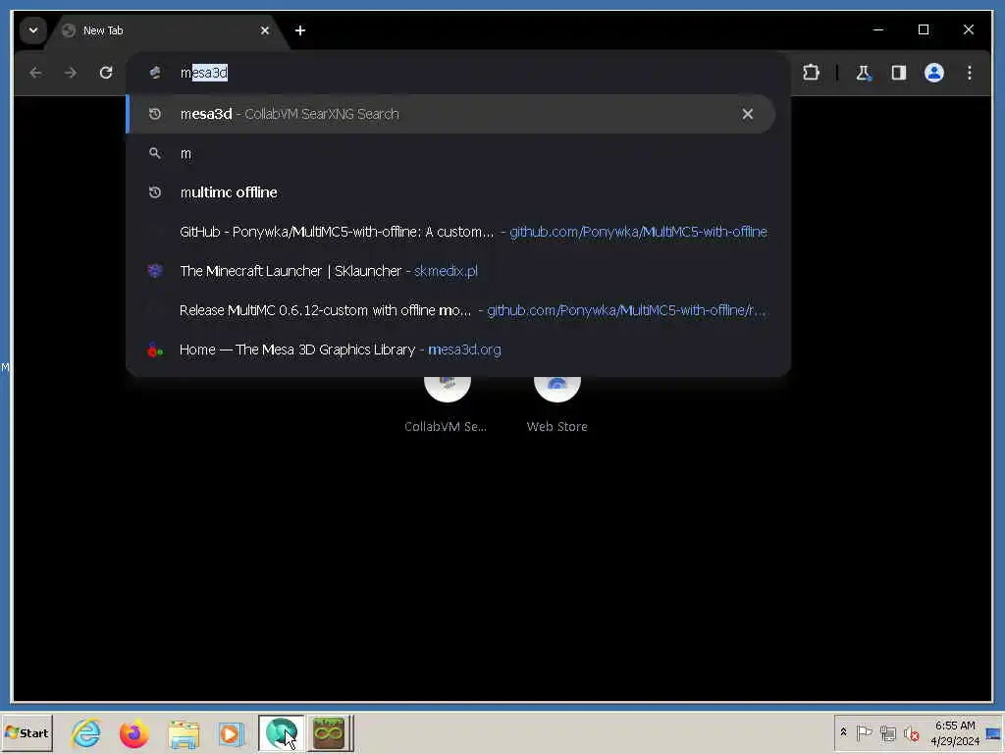Open Windows Media Player from taskbar
The height and width of the screenshot is (754, 1005).
pos(231,733)
